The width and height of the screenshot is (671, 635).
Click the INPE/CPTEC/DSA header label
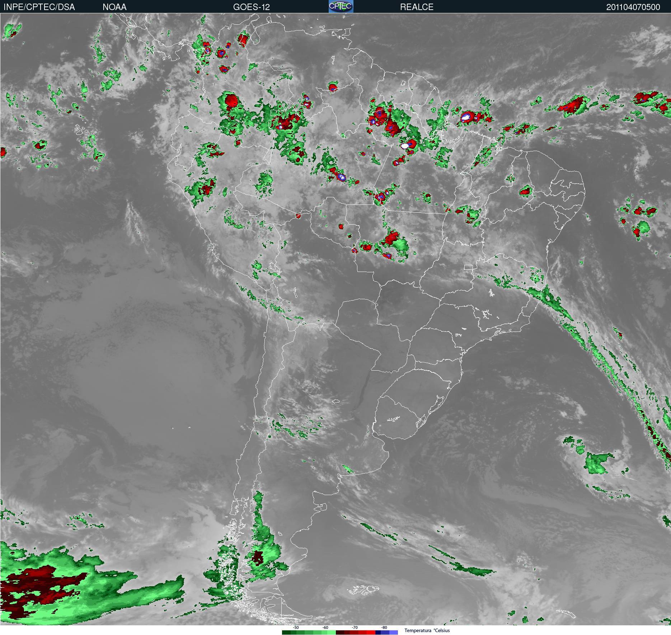39,7
